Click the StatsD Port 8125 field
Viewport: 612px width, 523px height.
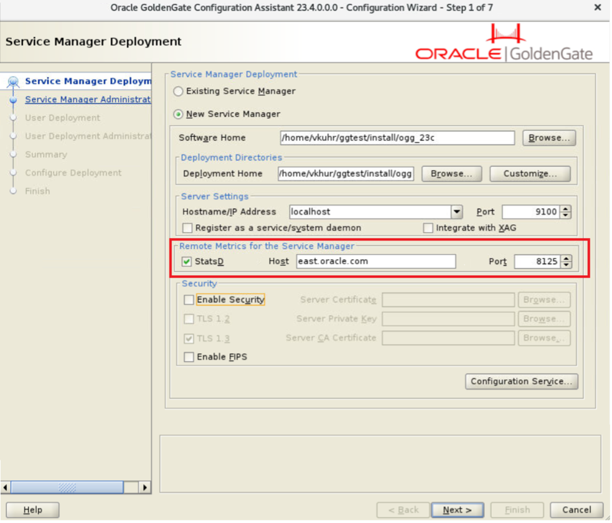pyautogui.click(x=538, y=261)
